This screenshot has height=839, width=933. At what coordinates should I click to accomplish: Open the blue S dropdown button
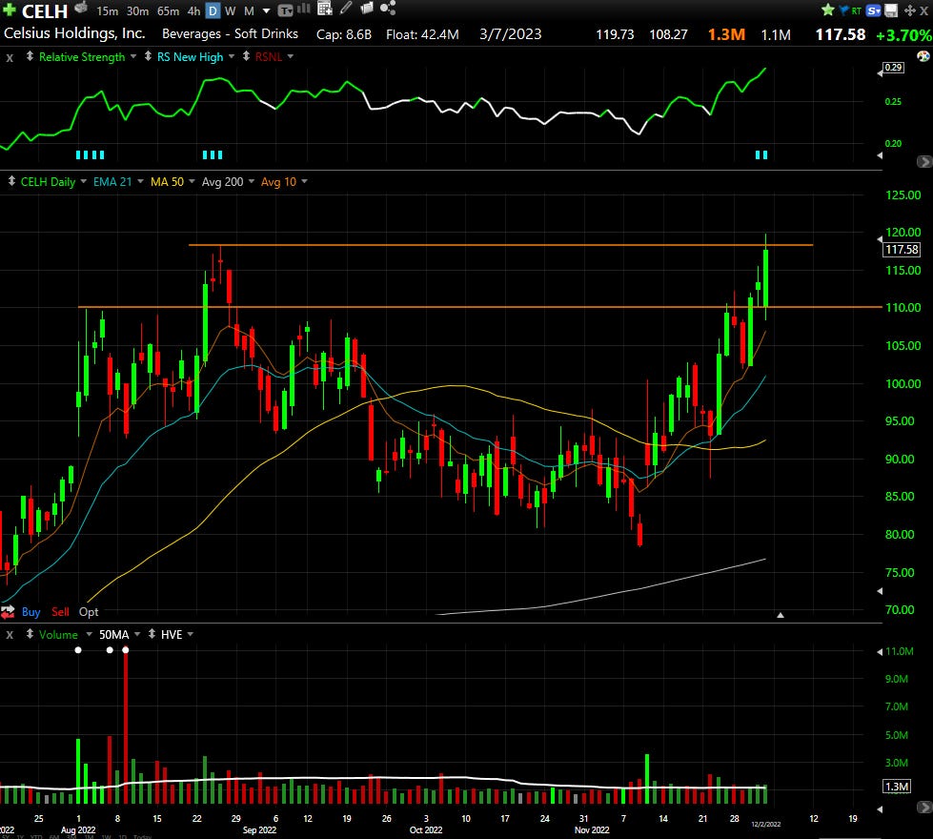[x=874, y=10]
